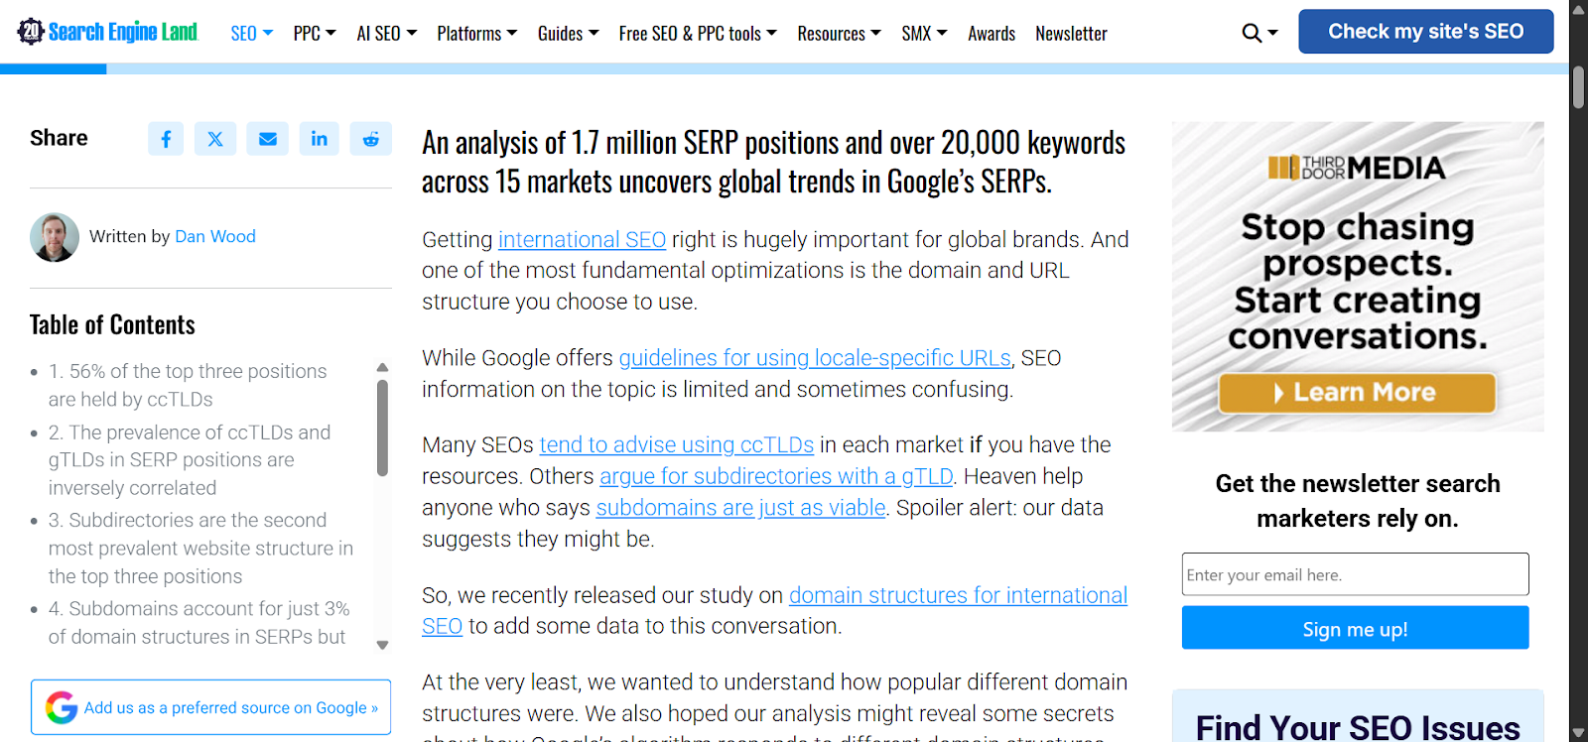Expand the PPC menu
The height and width of the screenshot is (742, 1588).
coord(315,34)
